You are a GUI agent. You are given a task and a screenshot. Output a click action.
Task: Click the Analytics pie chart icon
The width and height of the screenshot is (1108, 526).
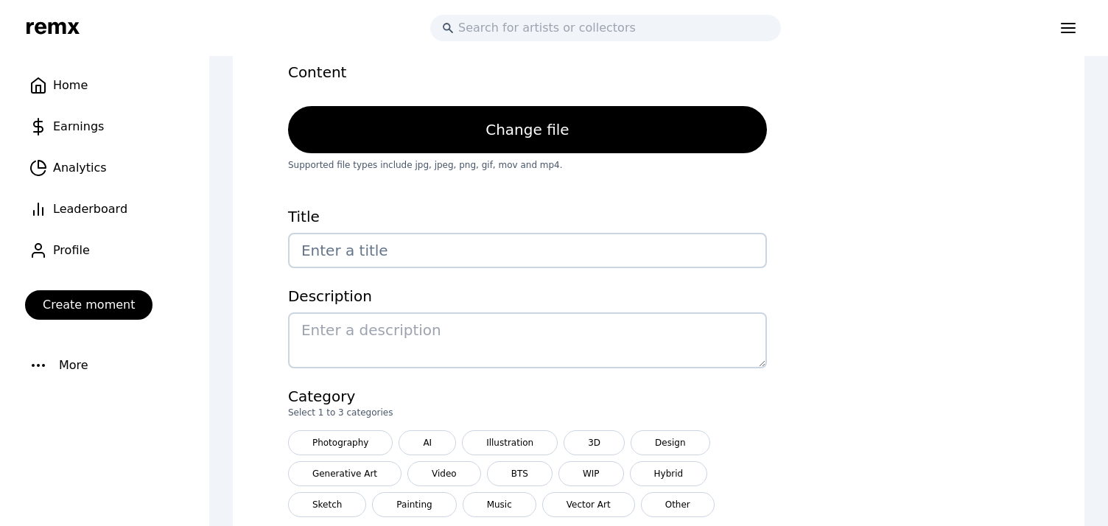click(38, 168)
